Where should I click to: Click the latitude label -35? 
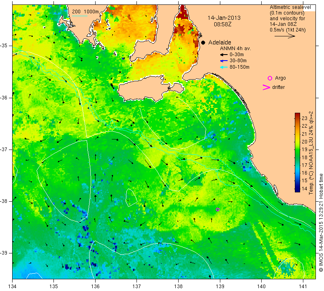click(x=4, y=46)
